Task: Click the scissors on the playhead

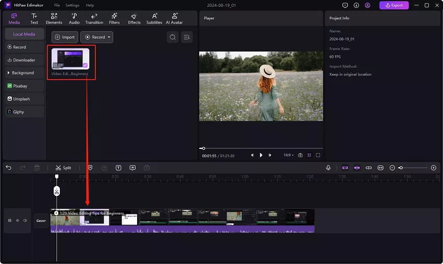Action: tap(56, 191)
